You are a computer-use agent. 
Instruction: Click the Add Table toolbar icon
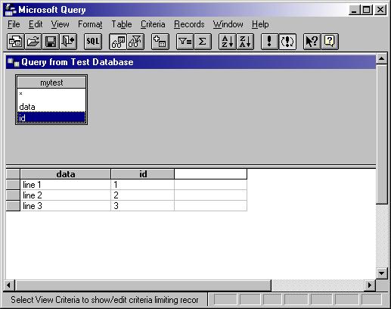tap(160, 42)
